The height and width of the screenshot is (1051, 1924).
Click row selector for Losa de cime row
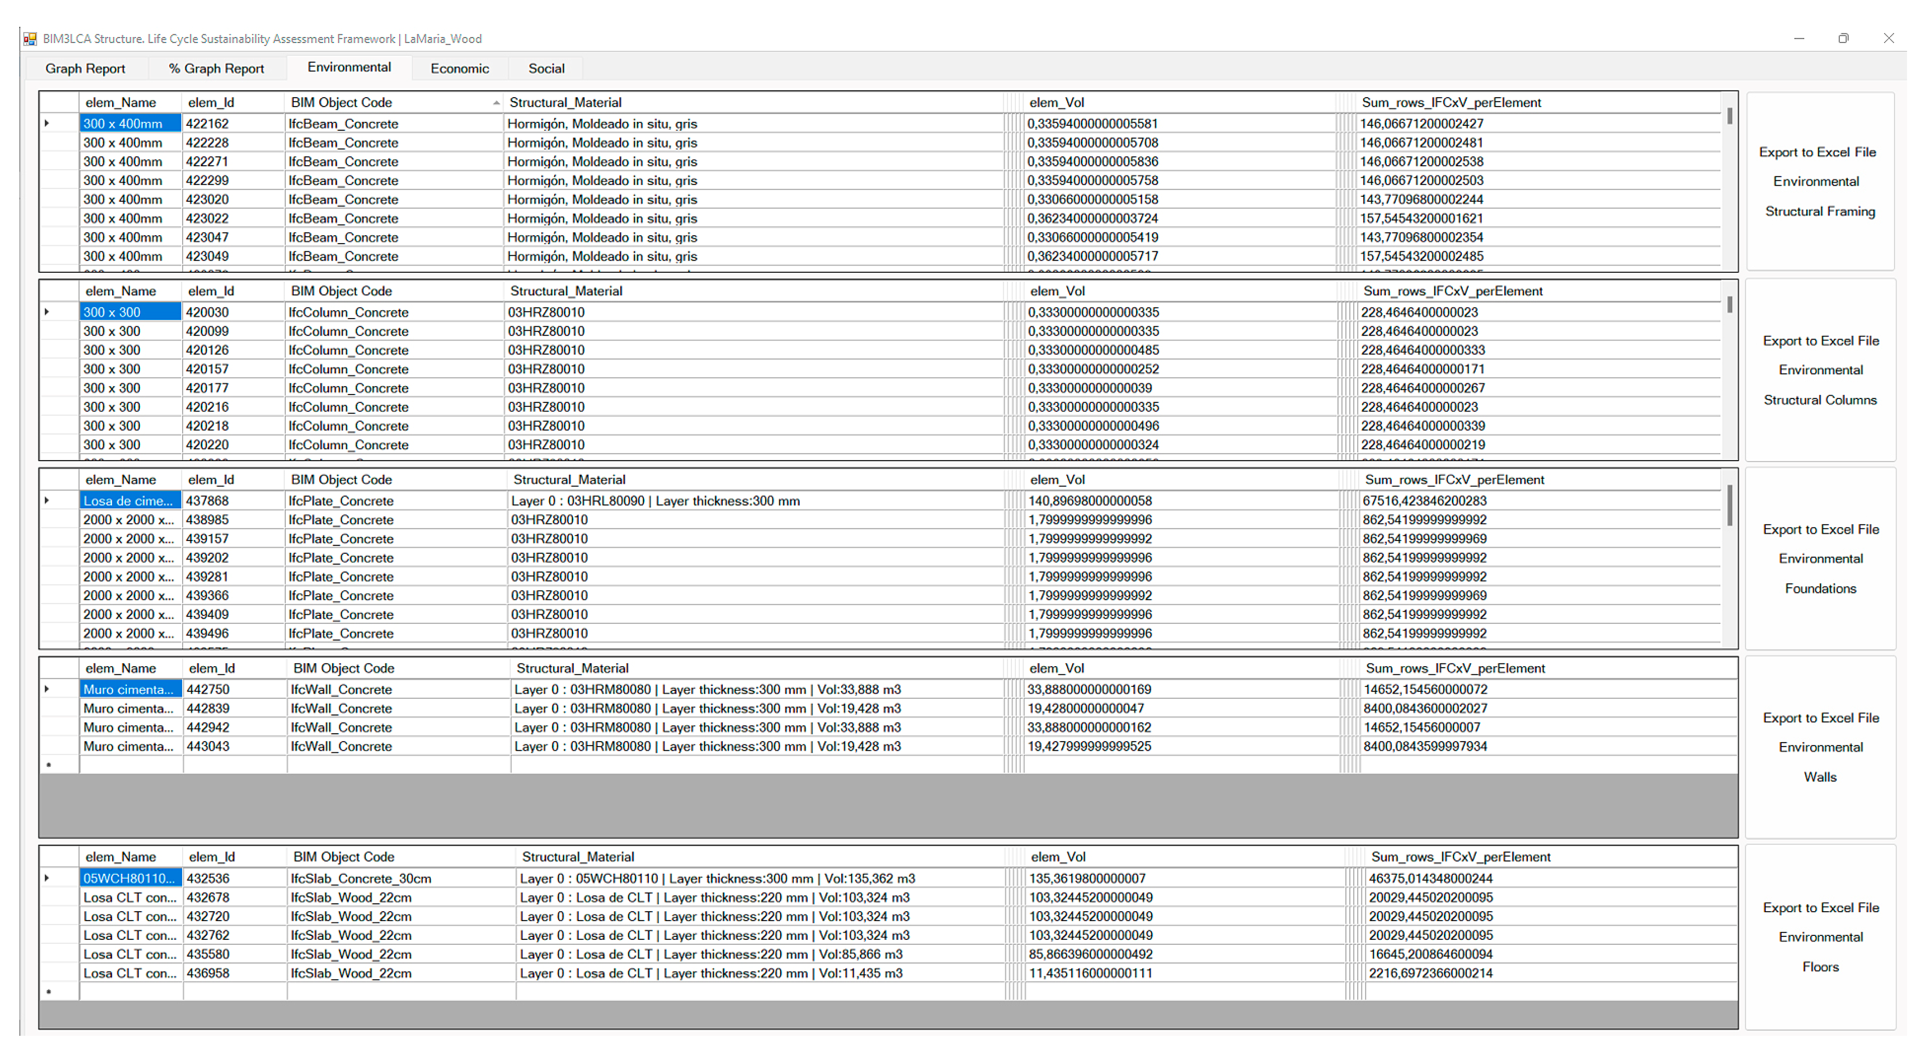point(47,500)
